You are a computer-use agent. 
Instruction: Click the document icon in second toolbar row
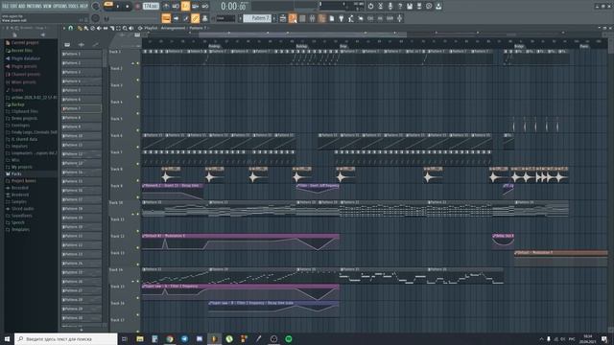[331, 18]
